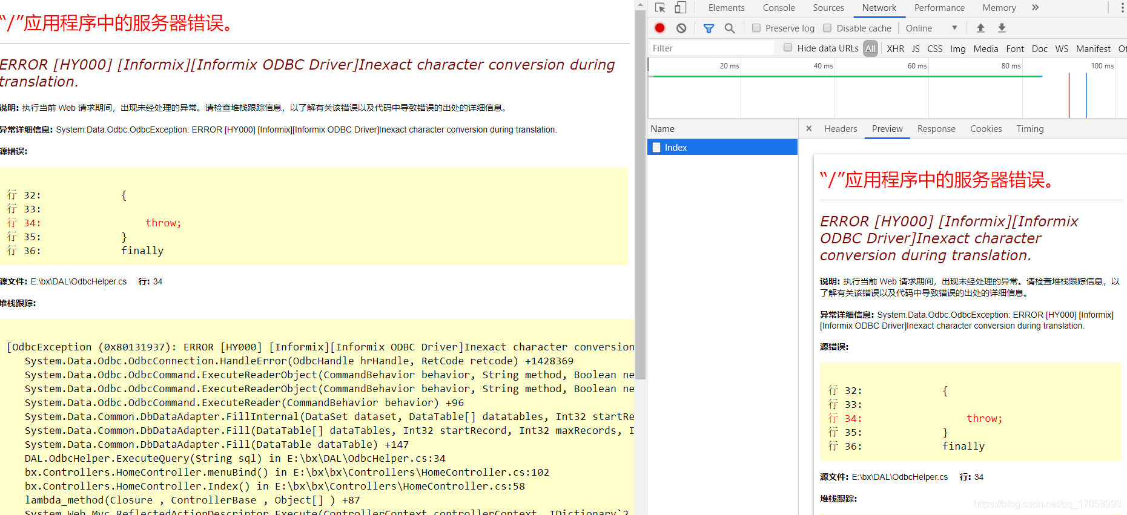Image resolution: width=1127 pixels, height=515 pixels.
Task: Click the Preview pane error heading
Action: [x=938, y=180]
